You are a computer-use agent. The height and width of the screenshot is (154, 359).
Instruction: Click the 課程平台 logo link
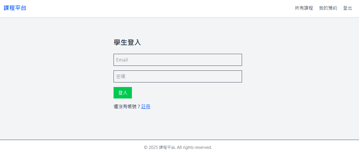point(15,8)
